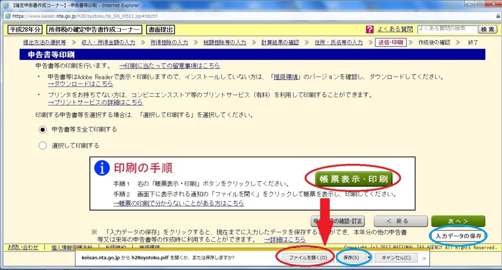
Task: Click the 平成28年分 label
Action: pos(25,29)
